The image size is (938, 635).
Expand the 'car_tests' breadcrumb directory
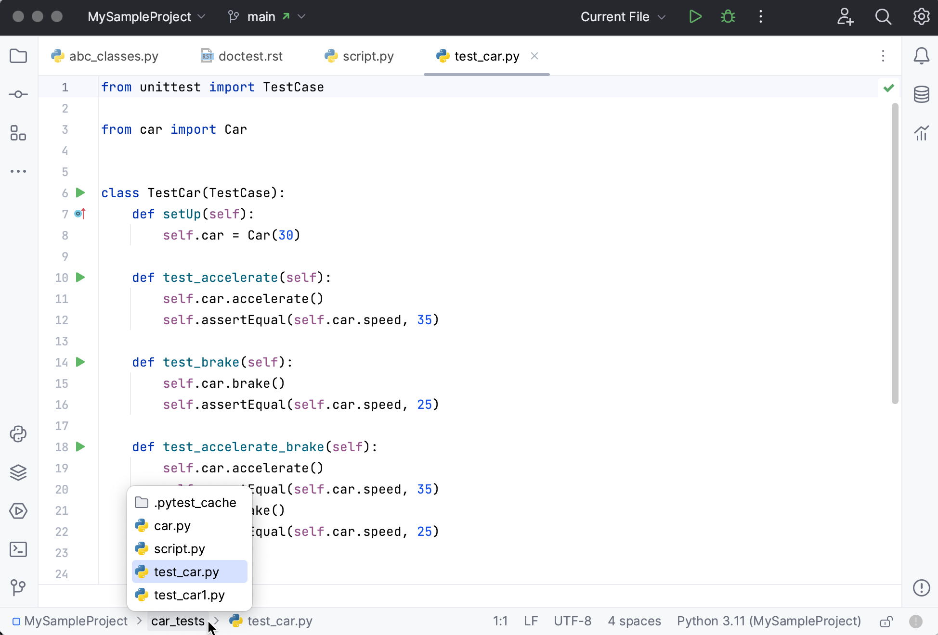(x=177, y=621)
